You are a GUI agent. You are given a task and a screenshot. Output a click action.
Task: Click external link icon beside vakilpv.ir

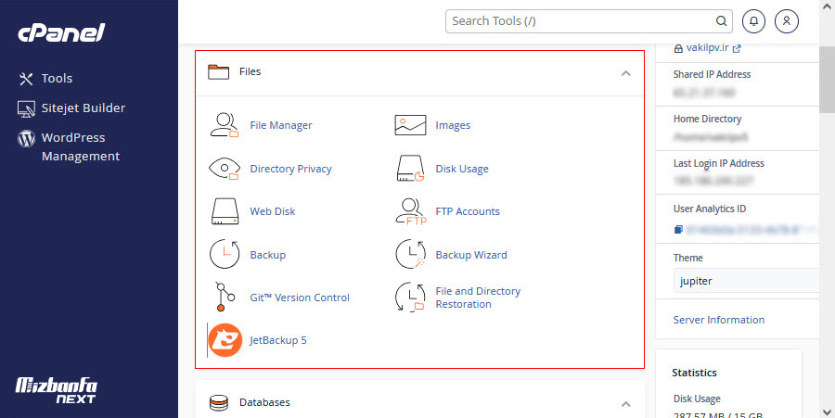737,48
